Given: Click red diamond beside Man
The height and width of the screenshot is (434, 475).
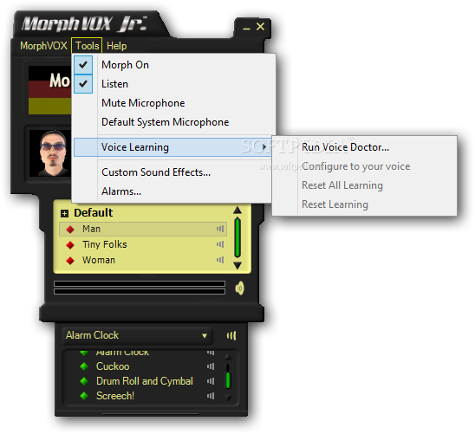Looking at the screenshot, I should click(x=70, y=230).
